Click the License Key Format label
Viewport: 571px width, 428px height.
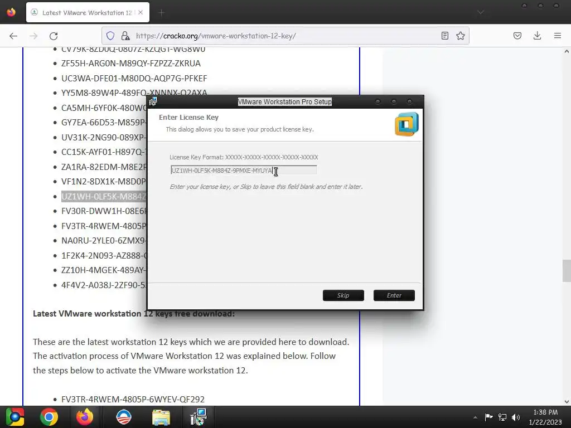coord(244,157)
